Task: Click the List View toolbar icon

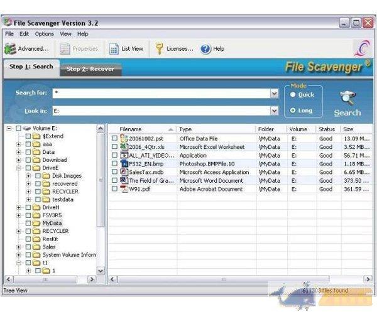Action: pos(114,48)
